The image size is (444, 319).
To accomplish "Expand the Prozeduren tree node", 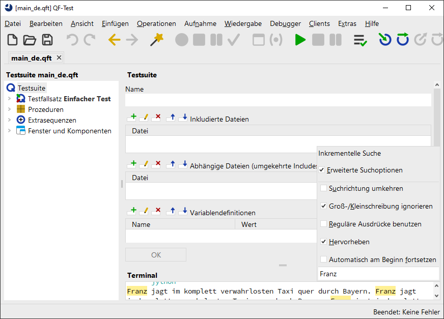I will pyautogui.click(x=9, y=109).
